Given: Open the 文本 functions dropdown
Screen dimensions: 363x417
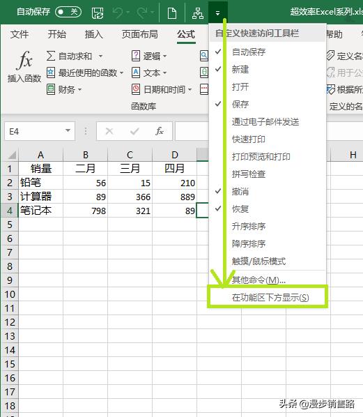Looking at the screenshot, I should point(149,73).
